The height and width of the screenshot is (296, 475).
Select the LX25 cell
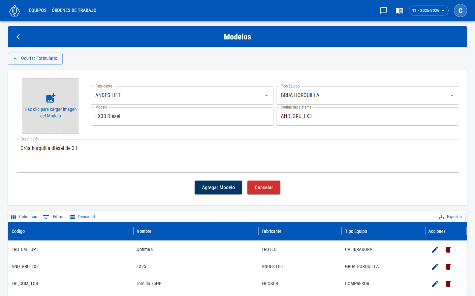tap(196, 267)
